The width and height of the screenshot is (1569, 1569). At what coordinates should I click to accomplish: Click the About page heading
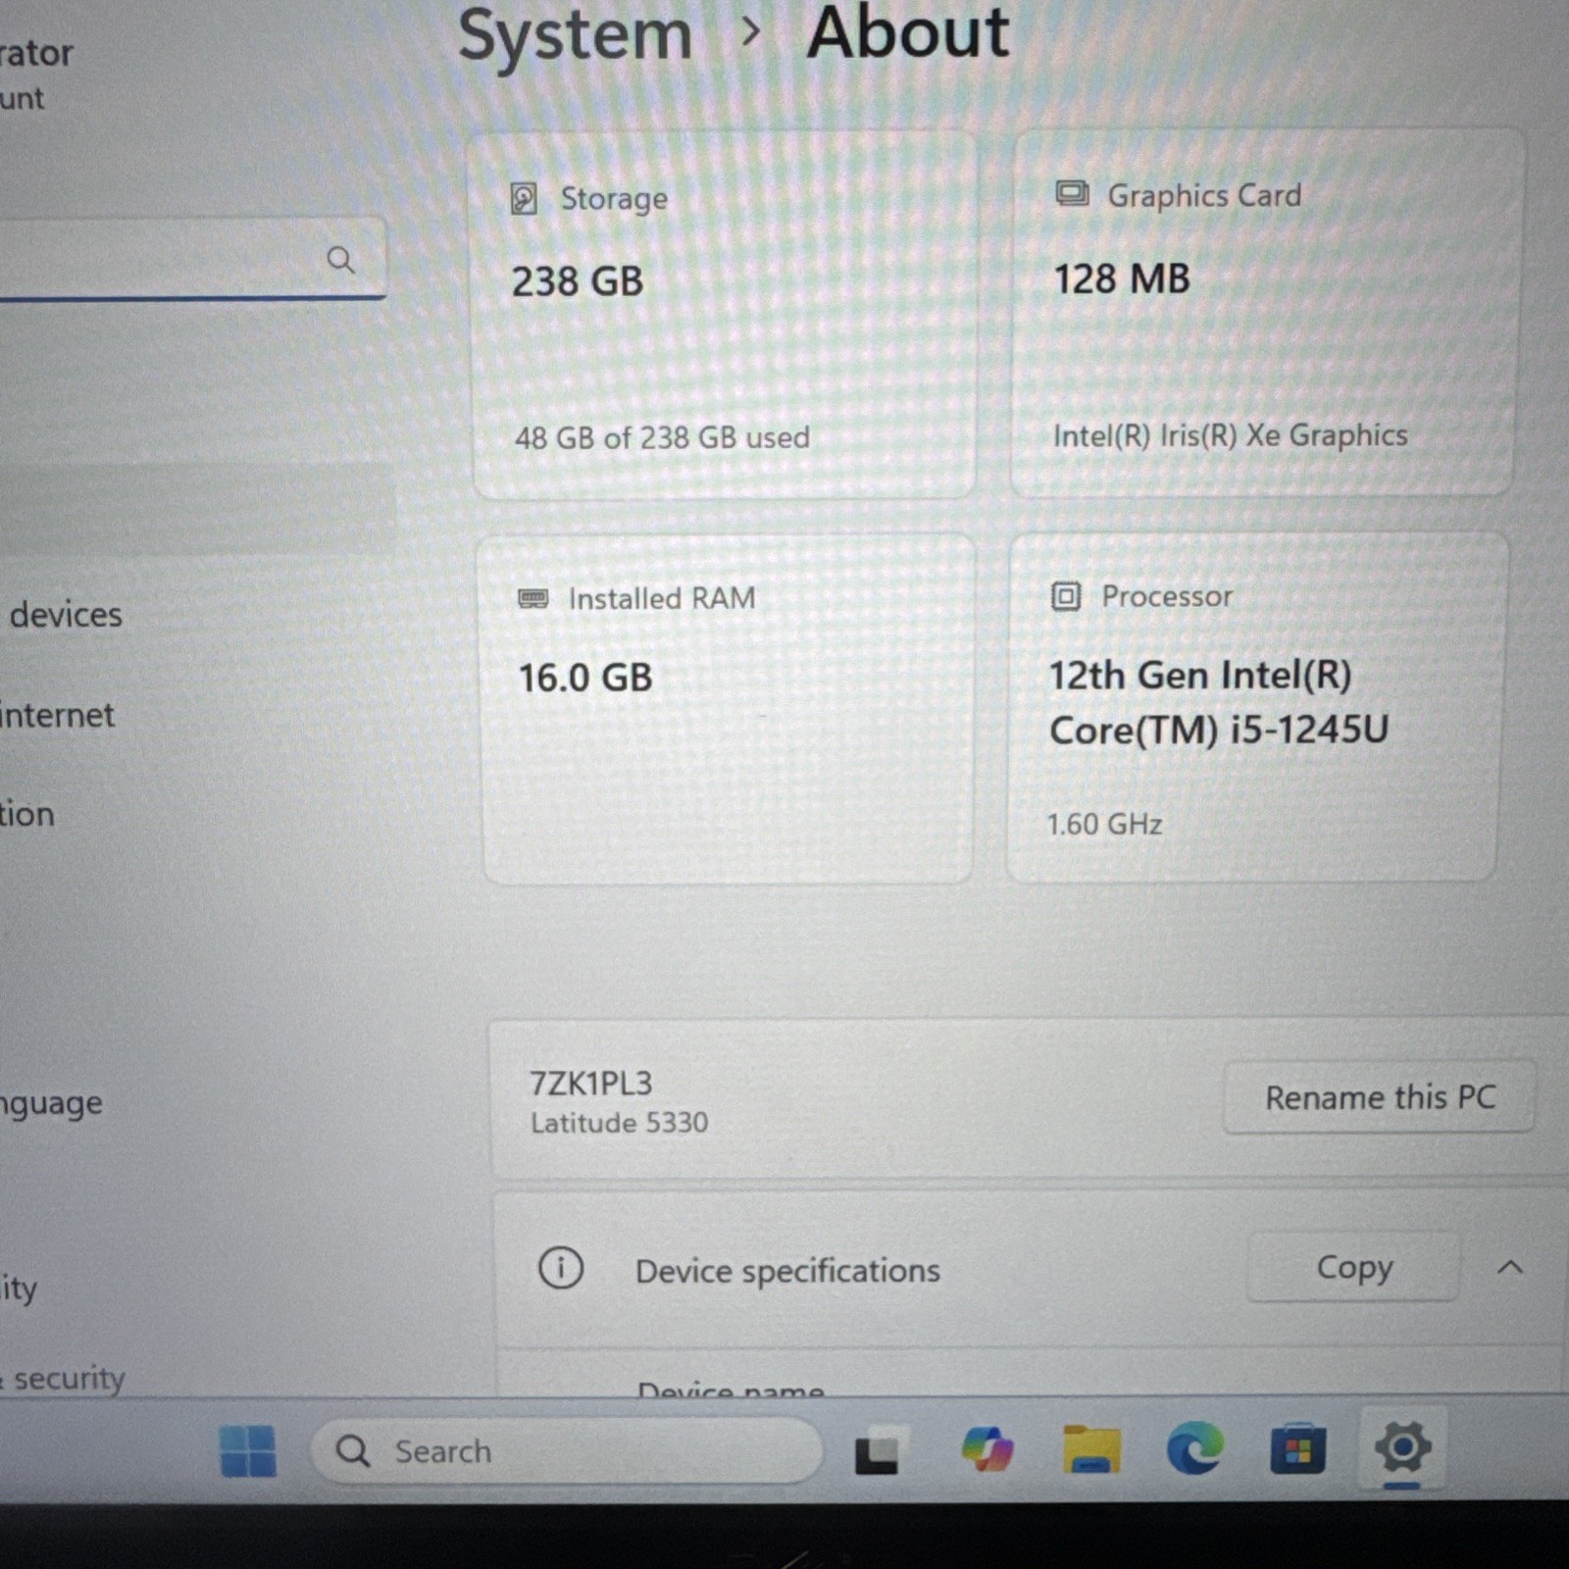[x=907, y=33]
